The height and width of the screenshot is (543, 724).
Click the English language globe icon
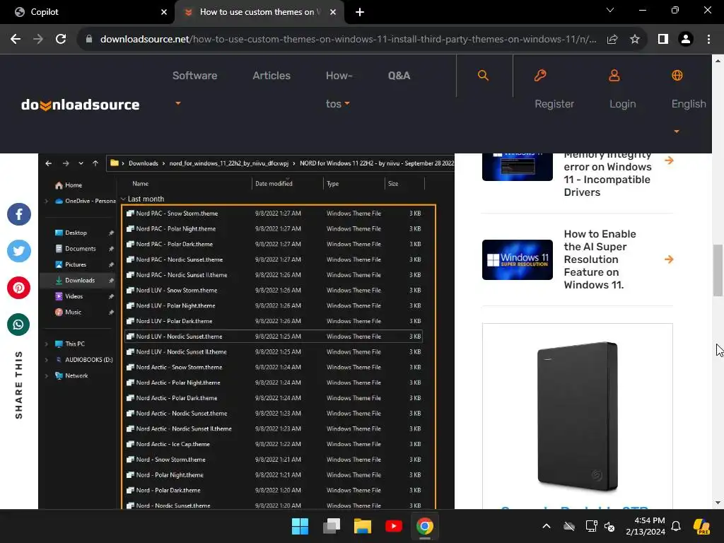[677, 75]
